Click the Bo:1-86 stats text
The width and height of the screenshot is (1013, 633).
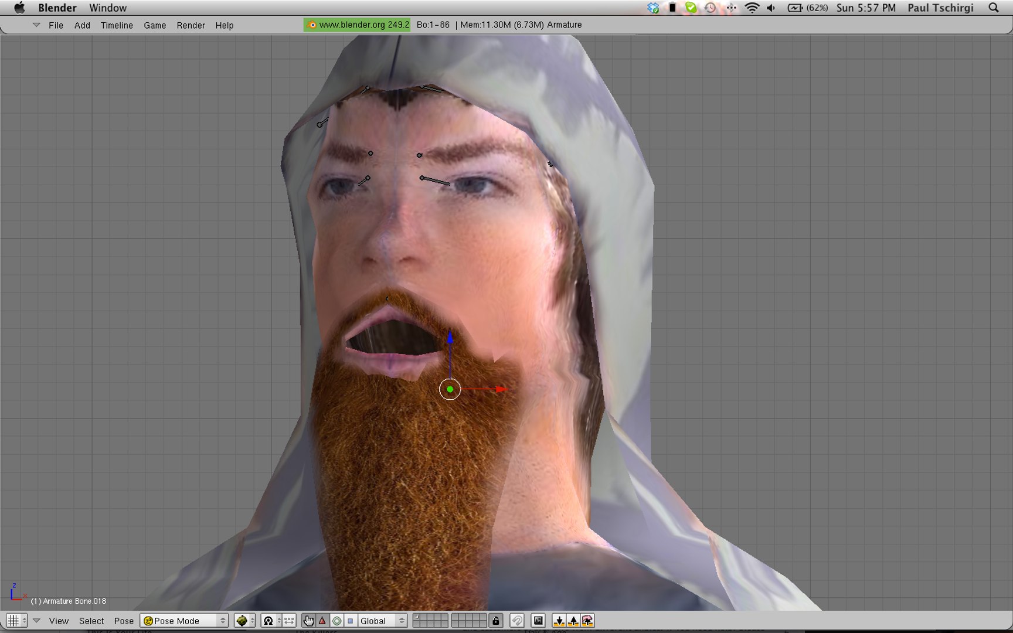pyautogui.click(x=433, y=25)
